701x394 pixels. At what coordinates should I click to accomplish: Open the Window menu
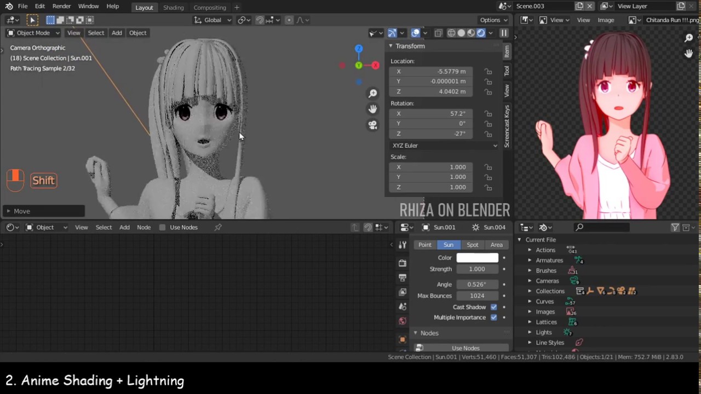88,6
